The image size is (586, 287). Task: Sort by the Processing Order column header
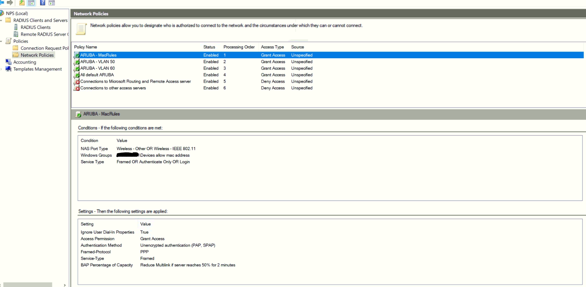239,47
